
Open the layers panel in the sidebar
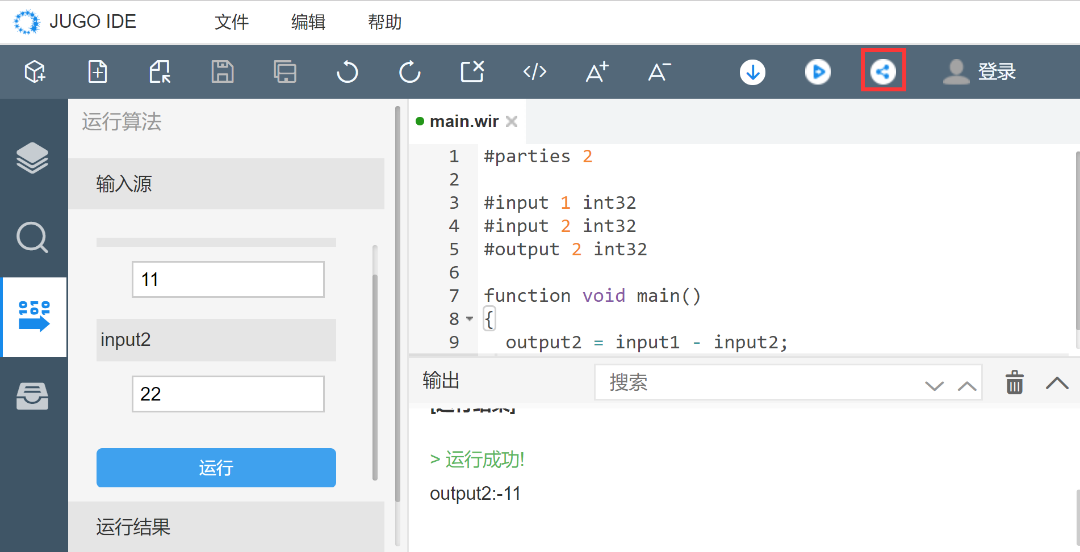(32, 158)
